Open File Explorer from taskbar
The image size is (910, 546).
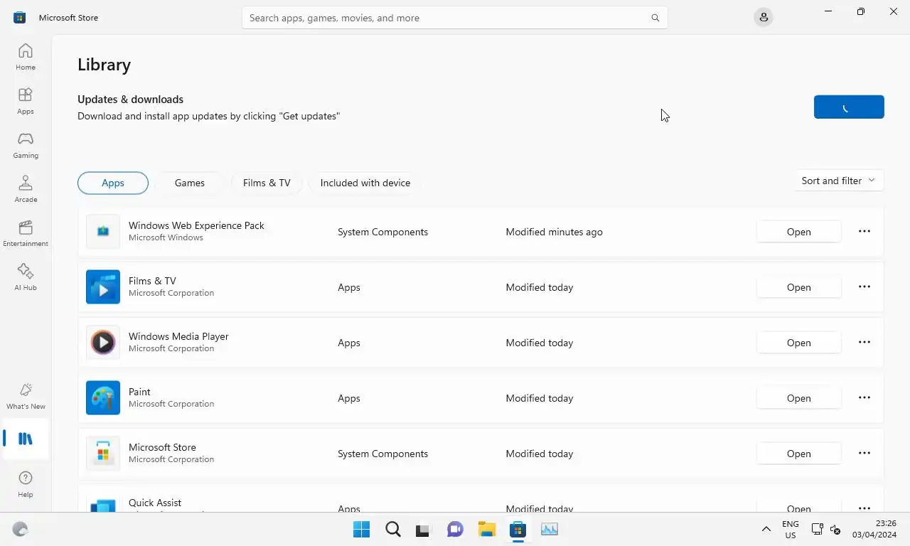(x=486, y=529)
